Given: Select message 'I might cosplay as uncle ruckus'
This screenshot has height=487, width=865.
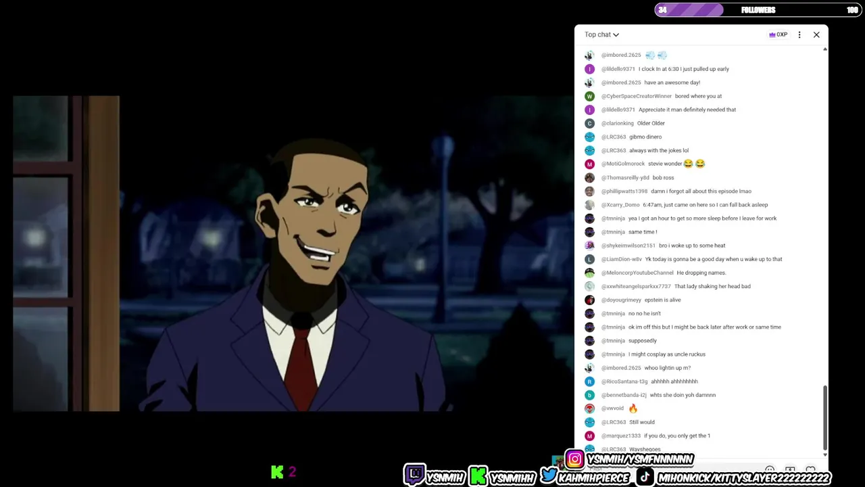Looking at the screenshot, I should pyautogui.click(x=666, y=354).
